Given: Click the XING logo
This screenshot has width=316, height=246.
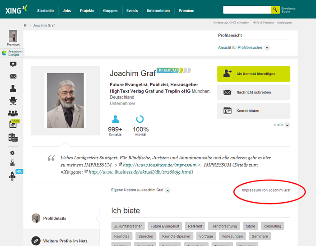Looking at the screenshot, I should [16, 9].
